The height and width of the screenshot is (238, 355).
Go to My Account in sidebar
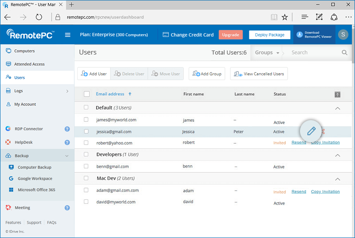point(25,105)
